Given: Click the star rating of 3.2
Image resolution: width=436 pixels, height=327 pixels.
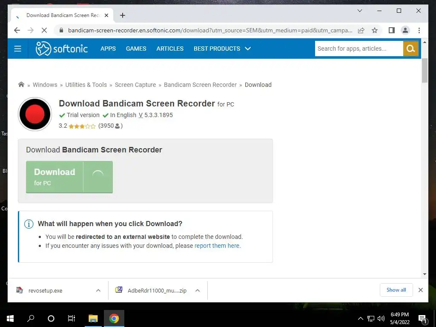Looking at the screenshot, I should pyautogui.click(x=82, y=126).
